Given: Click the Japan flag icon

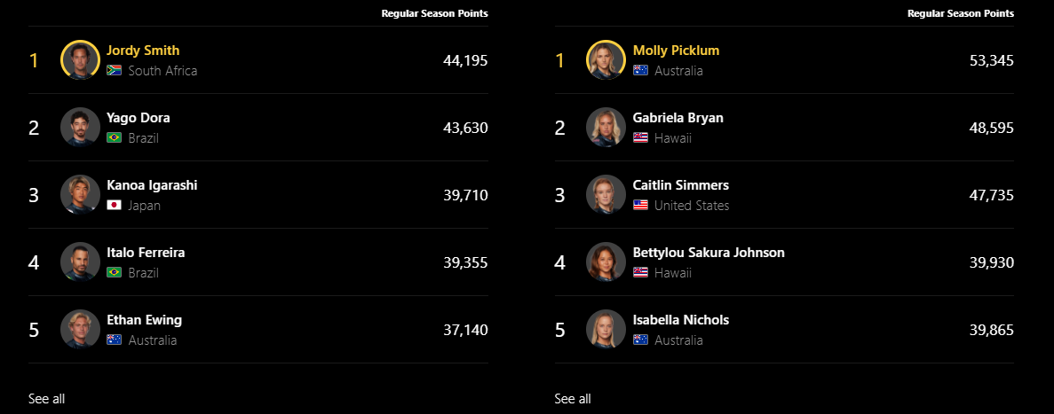Looking at the screenshot, I should (x=115, y=206).
